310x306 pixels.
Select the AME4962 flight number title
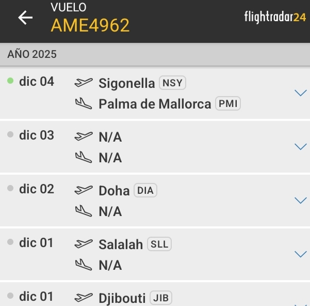click(x=90, y=25)
